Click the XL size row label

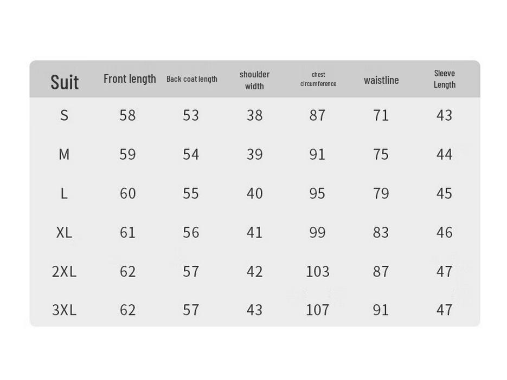(64, 232)
